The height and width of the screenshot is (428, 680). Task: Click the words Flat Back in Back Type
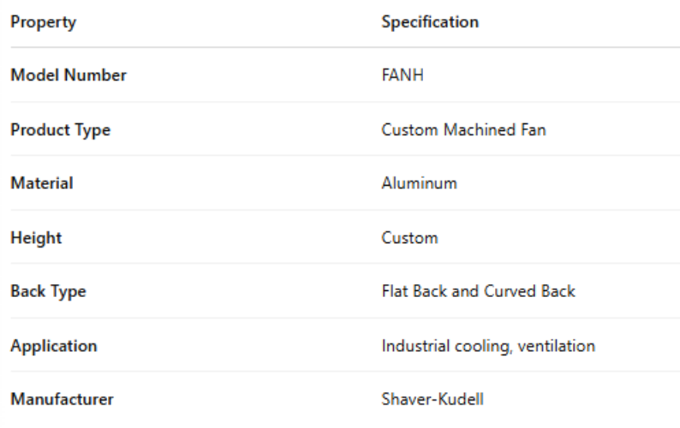pyautogui.click(x=410, y=293)
